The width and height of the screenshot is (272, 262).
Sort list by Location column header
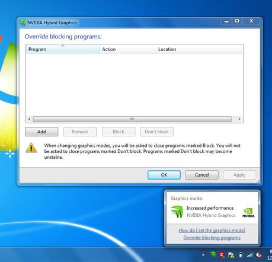pos(199,49)
